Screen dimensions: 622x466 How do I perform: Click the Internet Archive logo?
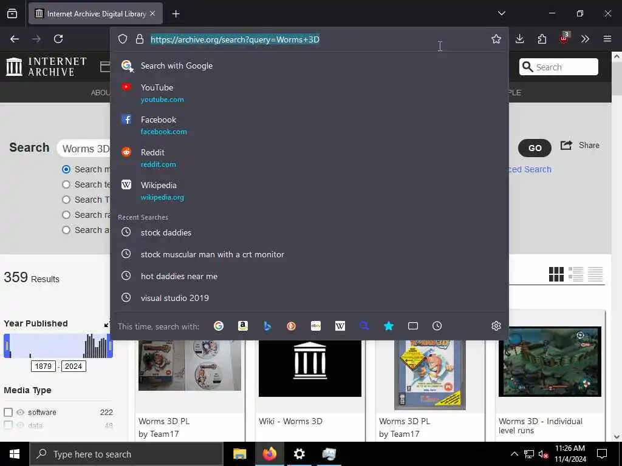[46, 67]
